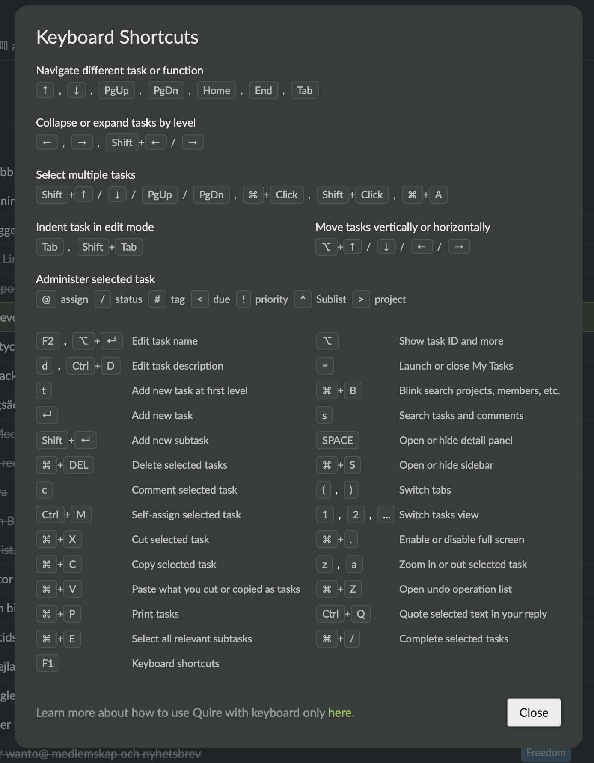Click the "Switch tasks view" label
Screen dimensions: 594x763
[439, 515]
